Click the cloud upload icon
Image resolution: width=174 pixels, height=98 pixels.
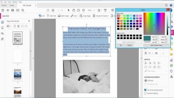tap(8, 10)
